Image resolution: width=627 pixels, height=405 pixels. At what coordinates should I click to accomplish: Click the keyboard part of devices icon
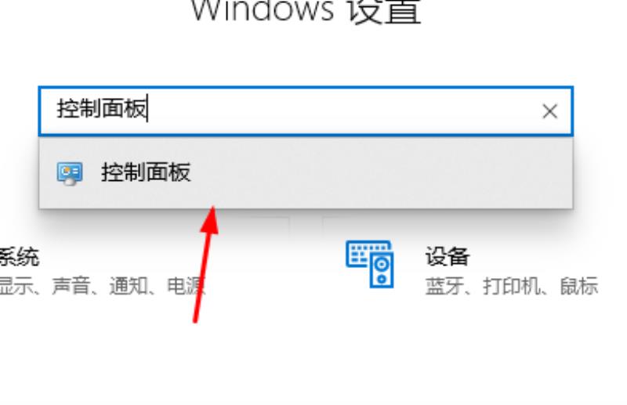[x=362, y=253]
